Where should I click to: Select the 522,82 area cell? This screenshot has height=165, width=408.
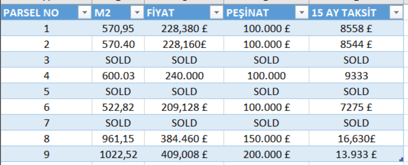[x=118, y=107]
